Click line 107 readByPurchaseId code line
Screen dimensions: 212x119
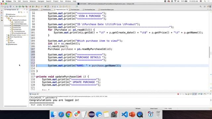point(80,49)
